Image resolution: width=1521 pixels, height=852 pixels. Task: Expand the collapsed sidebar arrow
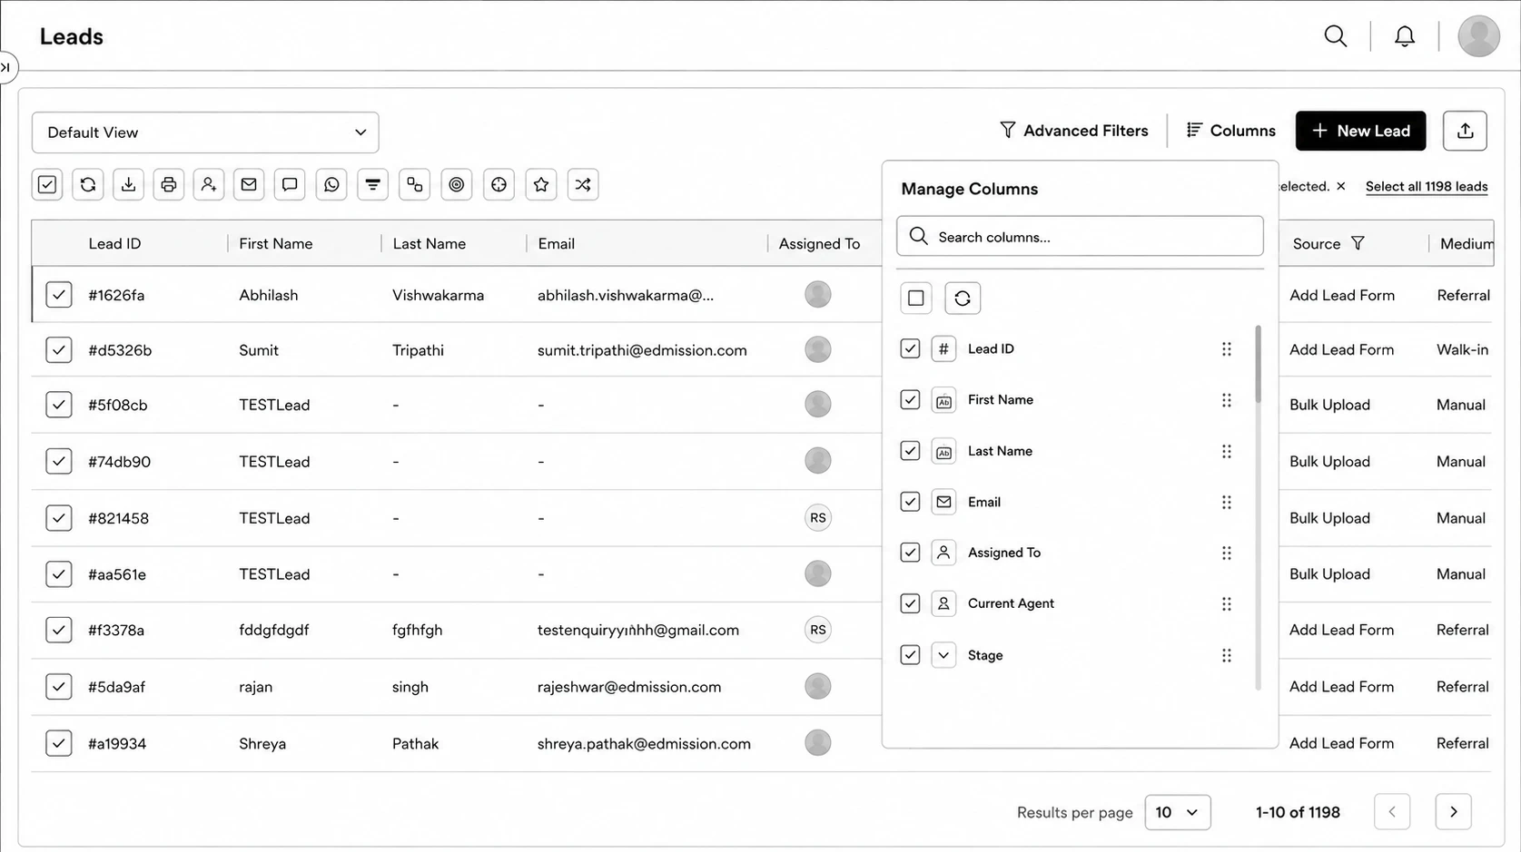[5, 67]
